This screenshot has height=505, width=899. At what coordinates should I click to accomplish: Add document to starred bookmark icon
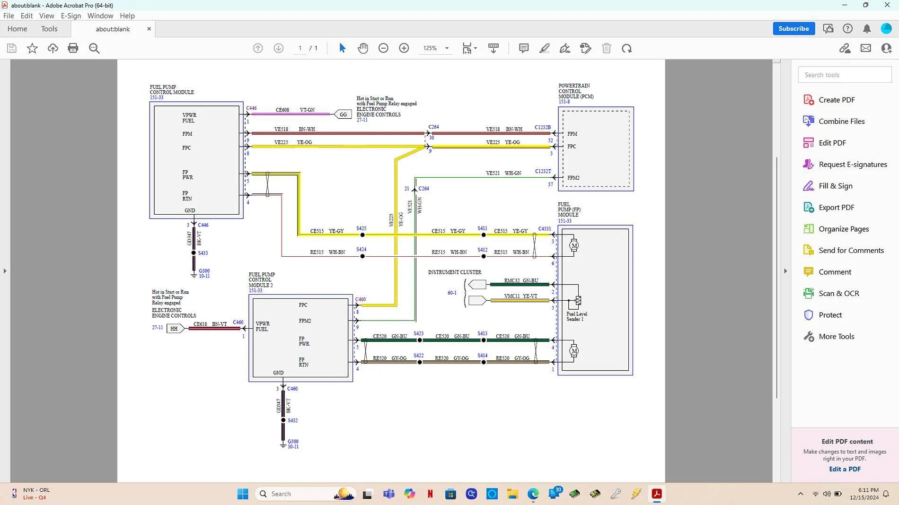pos(32,48)
